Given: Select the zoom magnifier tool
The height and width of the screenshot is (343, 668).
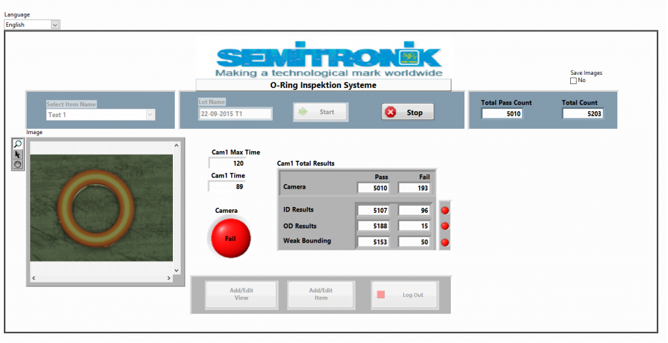Looking at the screenshot, I should pos(18,144).
